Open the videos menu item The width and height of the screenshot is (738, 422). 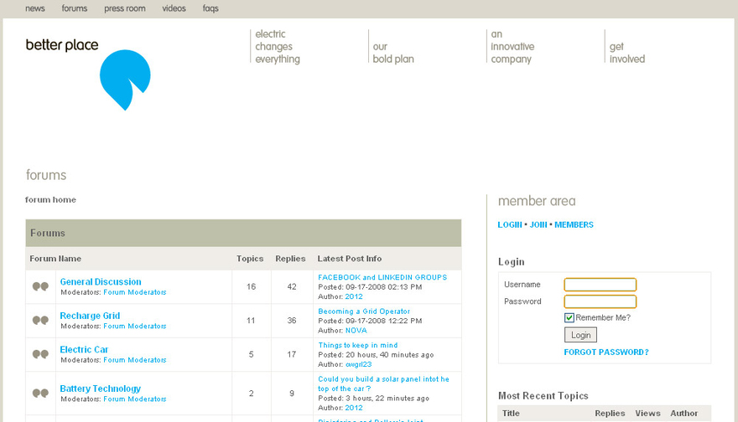(x=174, y=8)
